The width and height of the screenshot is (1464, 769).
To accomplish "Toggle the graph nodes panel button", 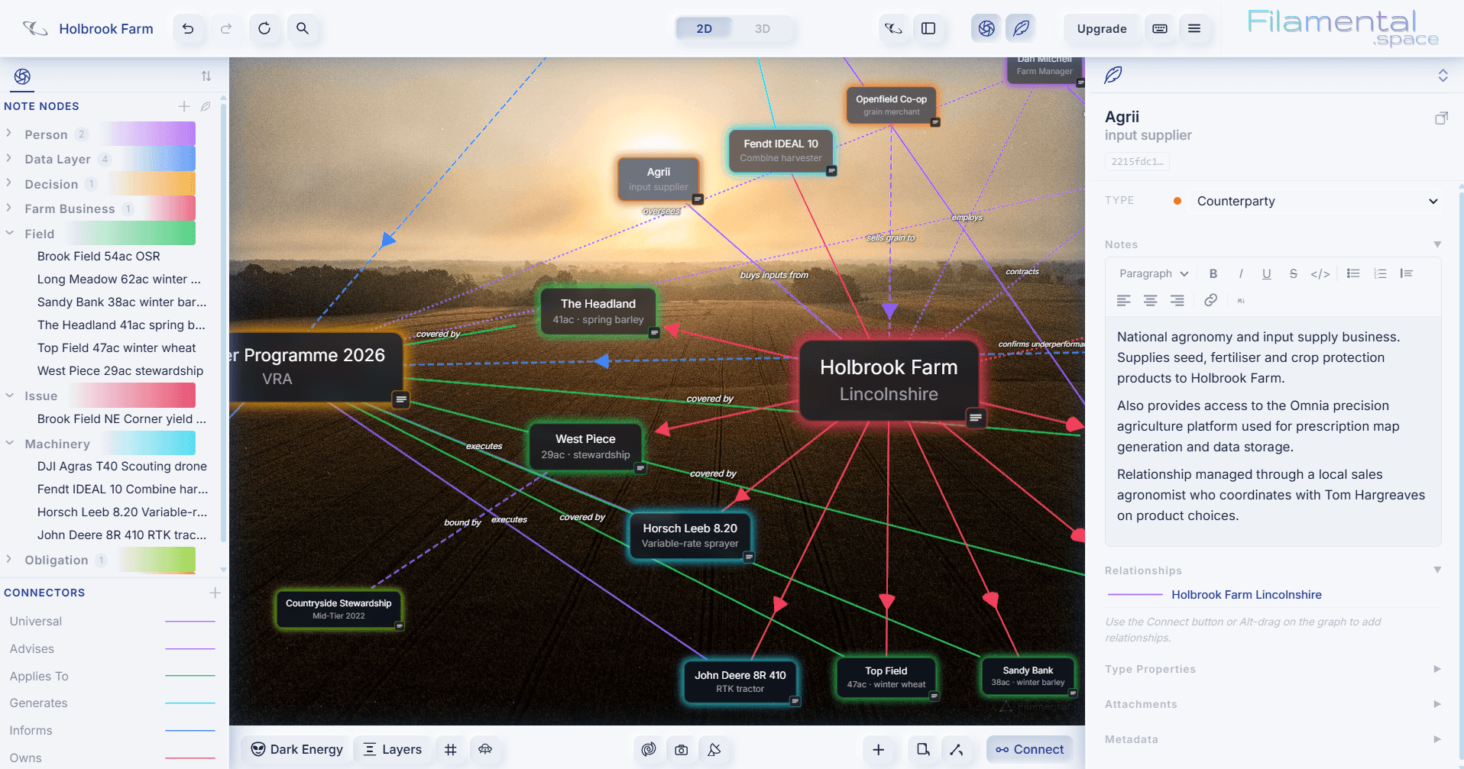I will point(986,29).
